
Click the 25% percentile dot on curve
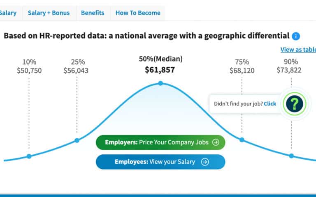(x=77, y=140)
